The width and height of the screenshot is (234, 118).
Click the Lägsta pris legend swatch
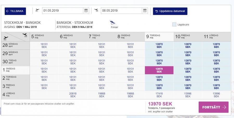point(174,25)
